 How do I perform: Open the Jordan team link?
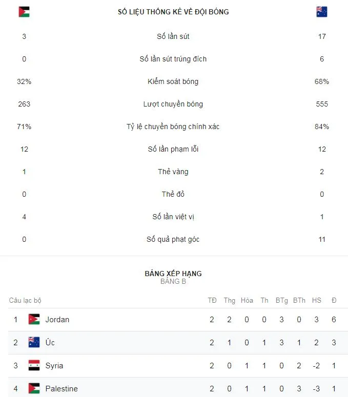(x=57, y=319)
